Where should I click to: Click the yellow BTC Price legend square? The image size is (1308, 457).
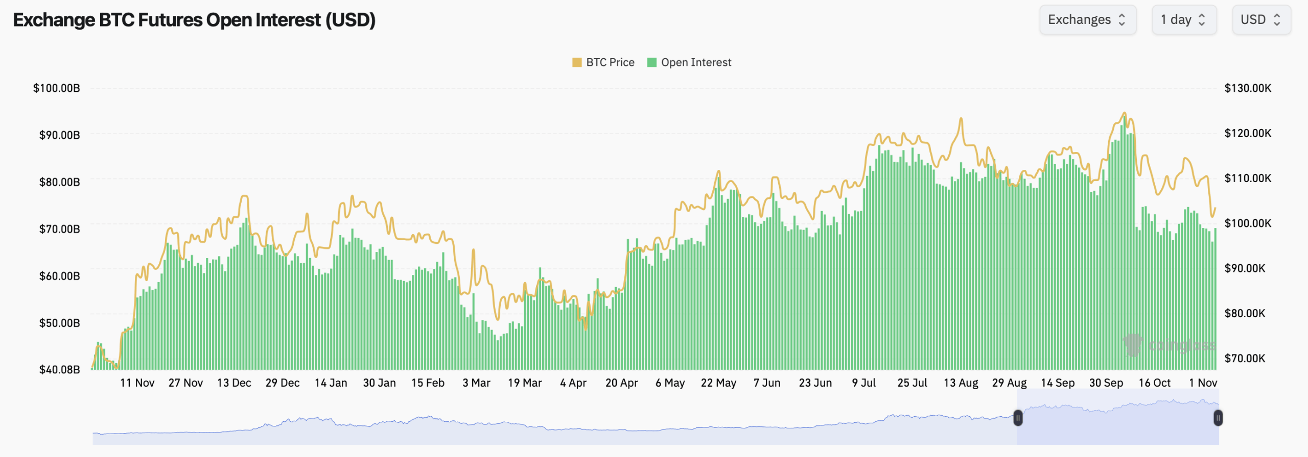coord(577,62)
